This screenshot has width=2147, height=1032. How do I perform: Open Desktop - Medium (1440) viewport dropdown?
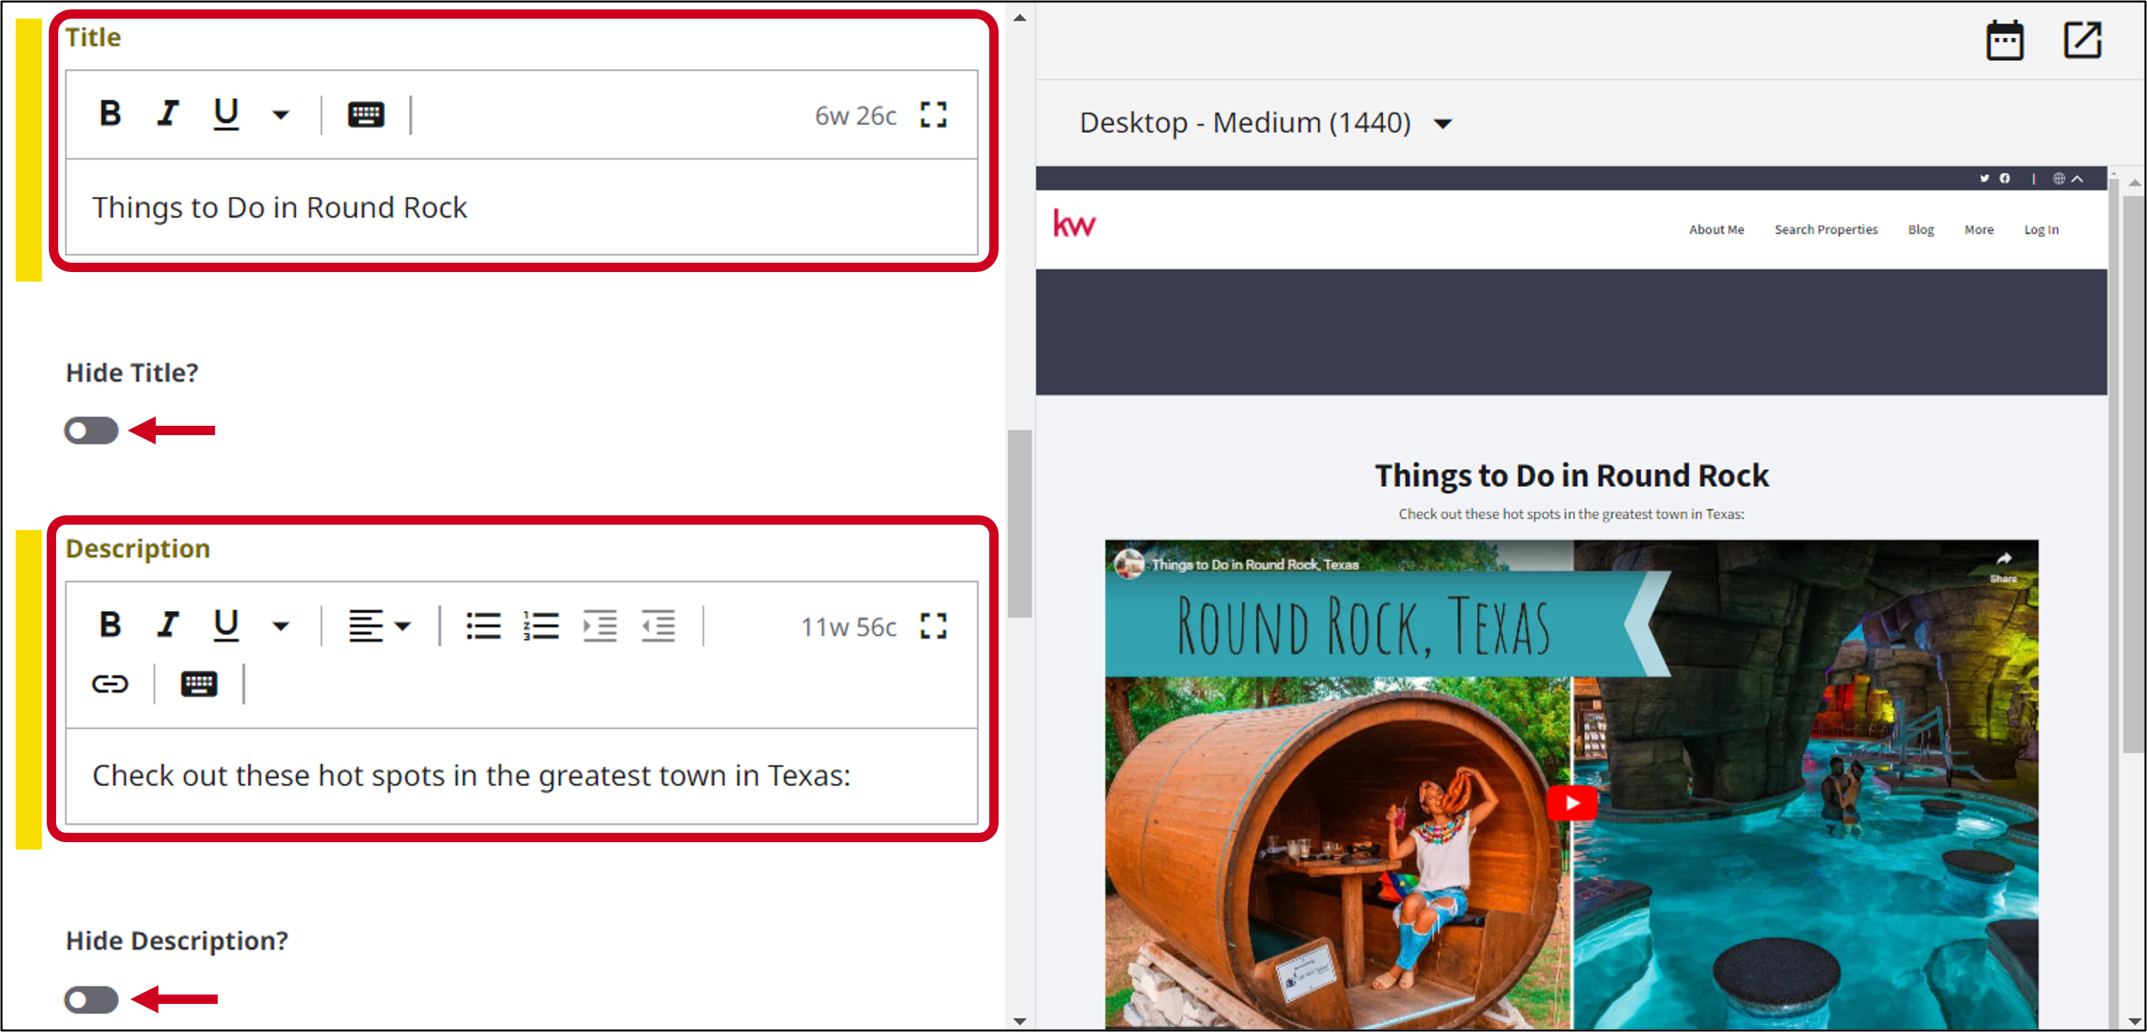click(x=1265, y=124)
